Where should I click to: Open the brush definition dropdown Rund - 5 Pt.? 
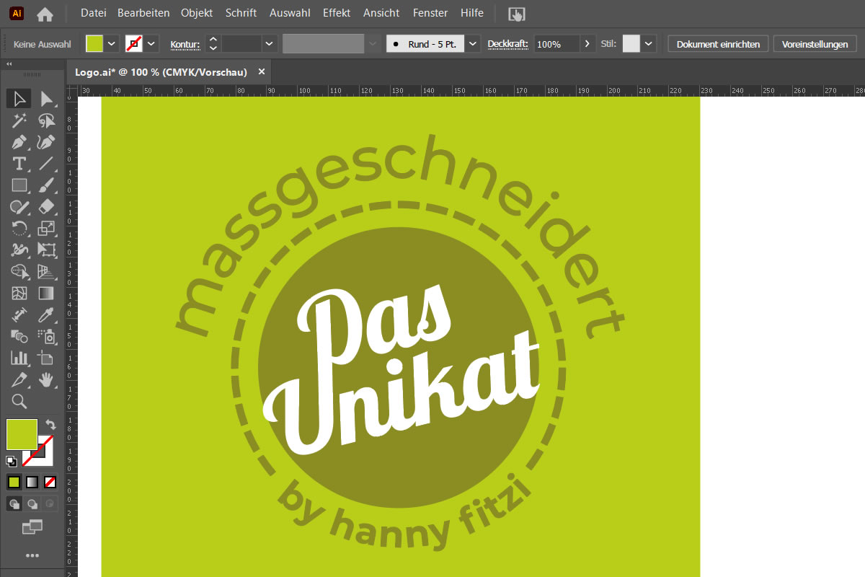473,44
